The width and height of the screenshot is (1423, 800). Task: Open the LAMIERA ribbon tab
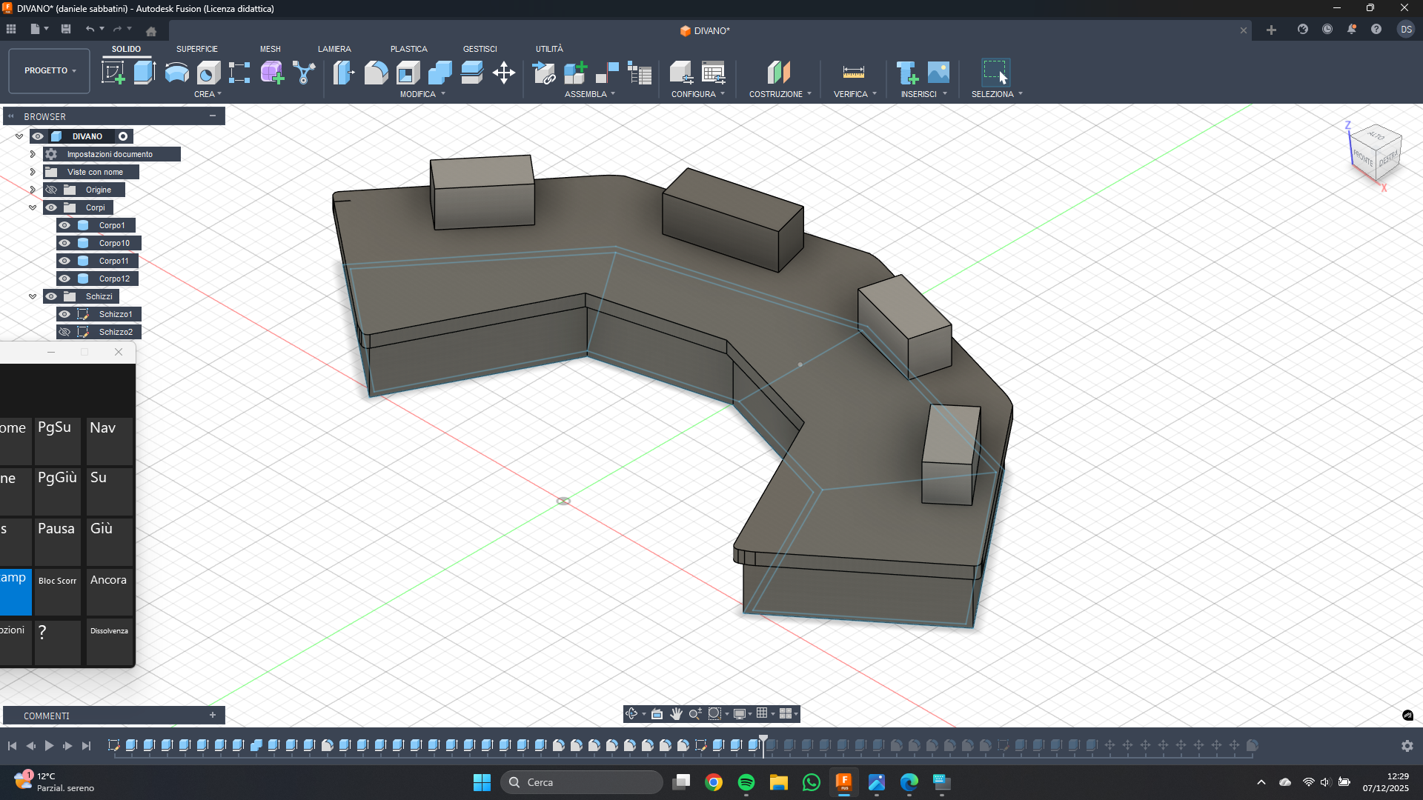(x=334, y=49)
